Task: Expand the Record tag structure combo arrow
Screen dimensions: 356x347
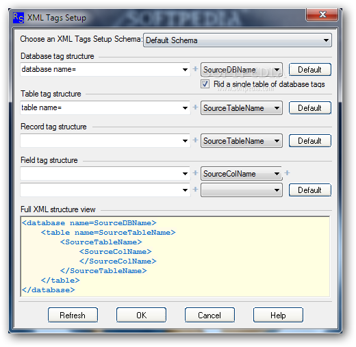Action: [185, 140]
